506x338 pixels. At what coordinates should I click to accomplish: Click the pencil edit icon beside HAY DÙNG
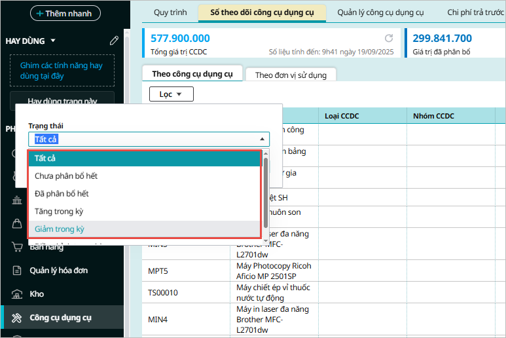114,41
